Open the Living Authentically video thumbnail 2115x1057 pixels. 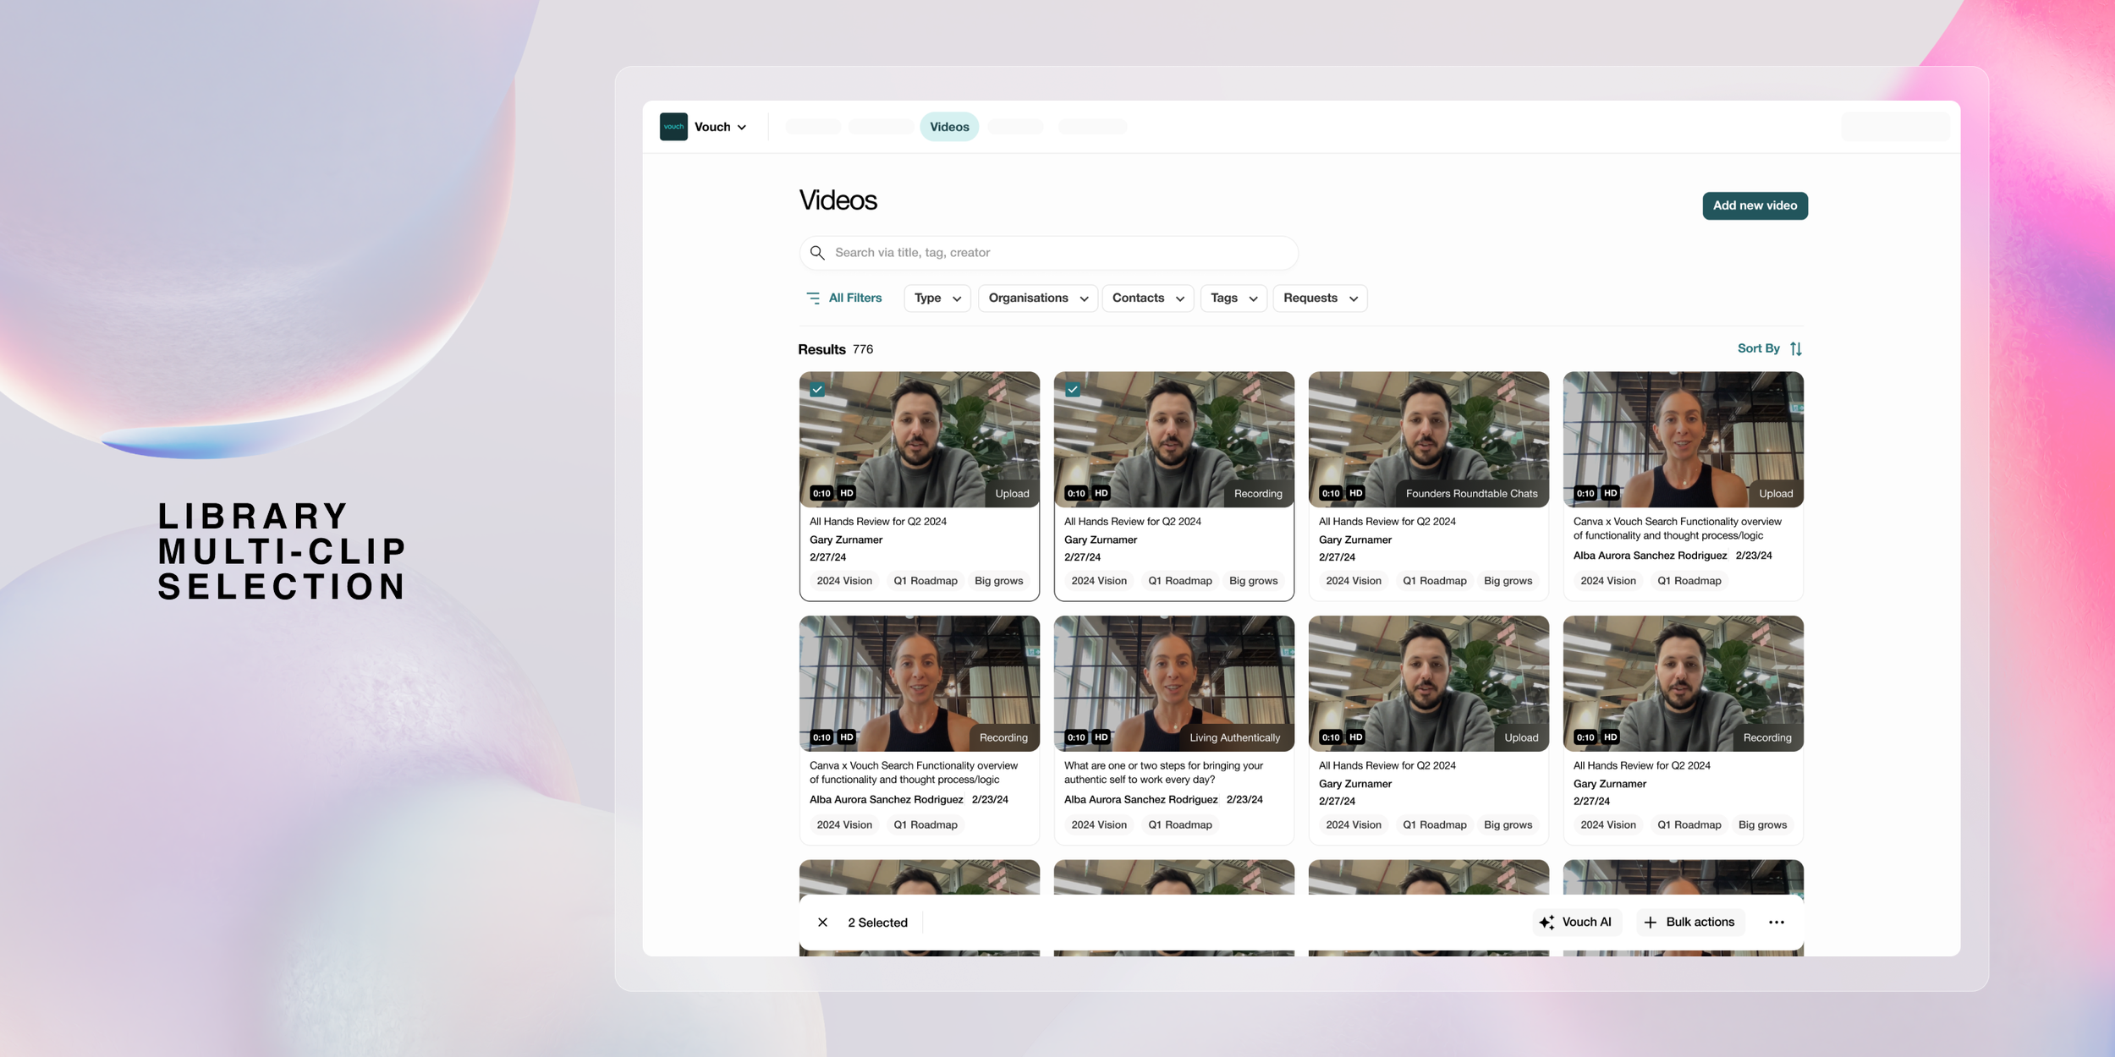(1173, 682)
